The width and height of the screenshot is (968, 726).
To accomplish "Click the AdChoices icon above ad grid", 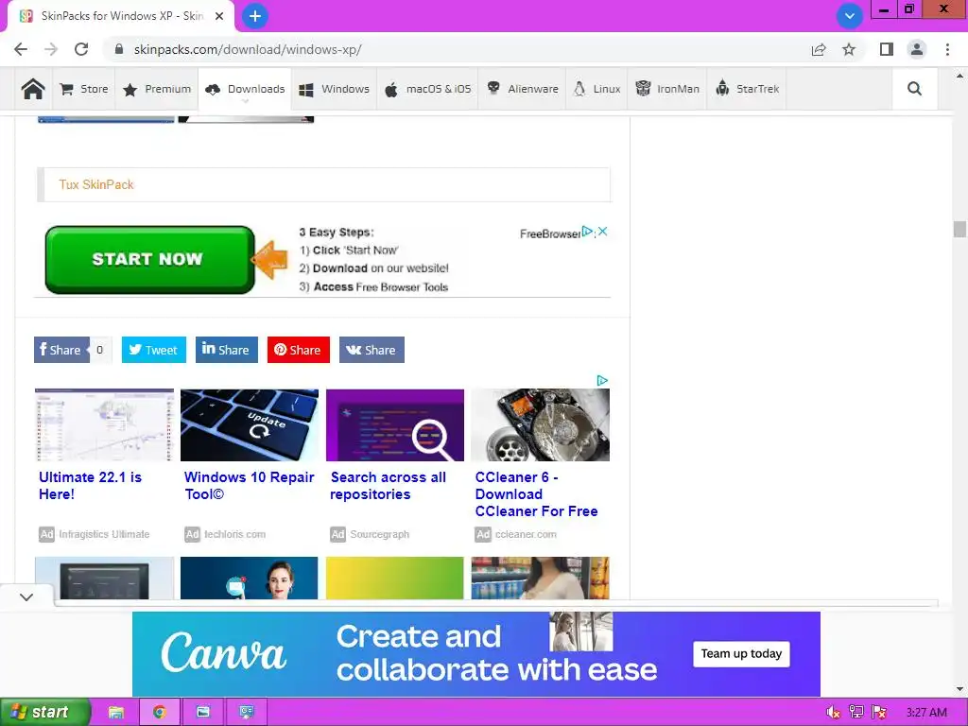I will (x=602, y=381).
